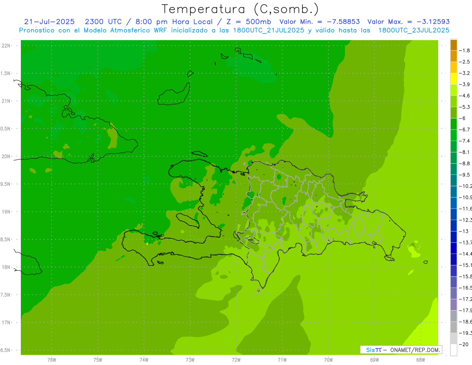Click the dark blue legend swatch between -13 and -13.7
The height and width of the screenshot is (365, 472).
(454, 237)
